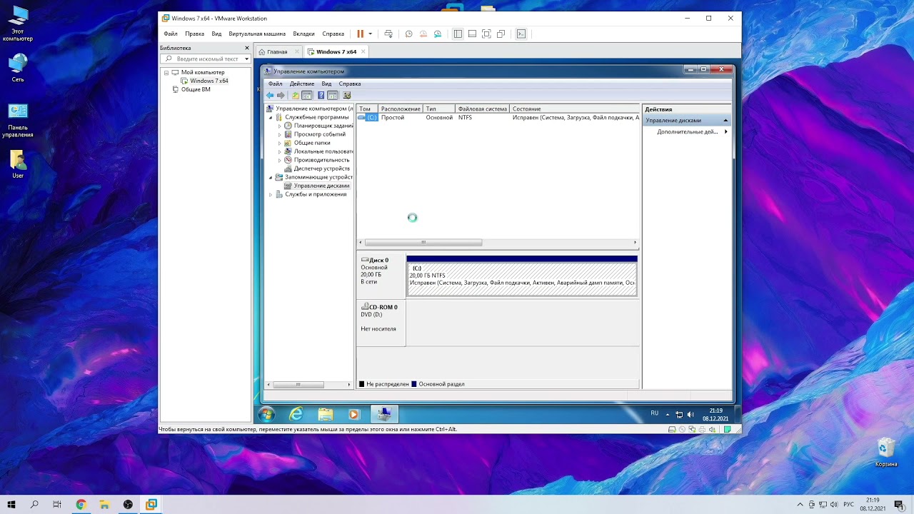Image resolution: width=914 pixels, height=514 pixels.
Task: Click the blue help question mark icon
Action: point(321,95)
